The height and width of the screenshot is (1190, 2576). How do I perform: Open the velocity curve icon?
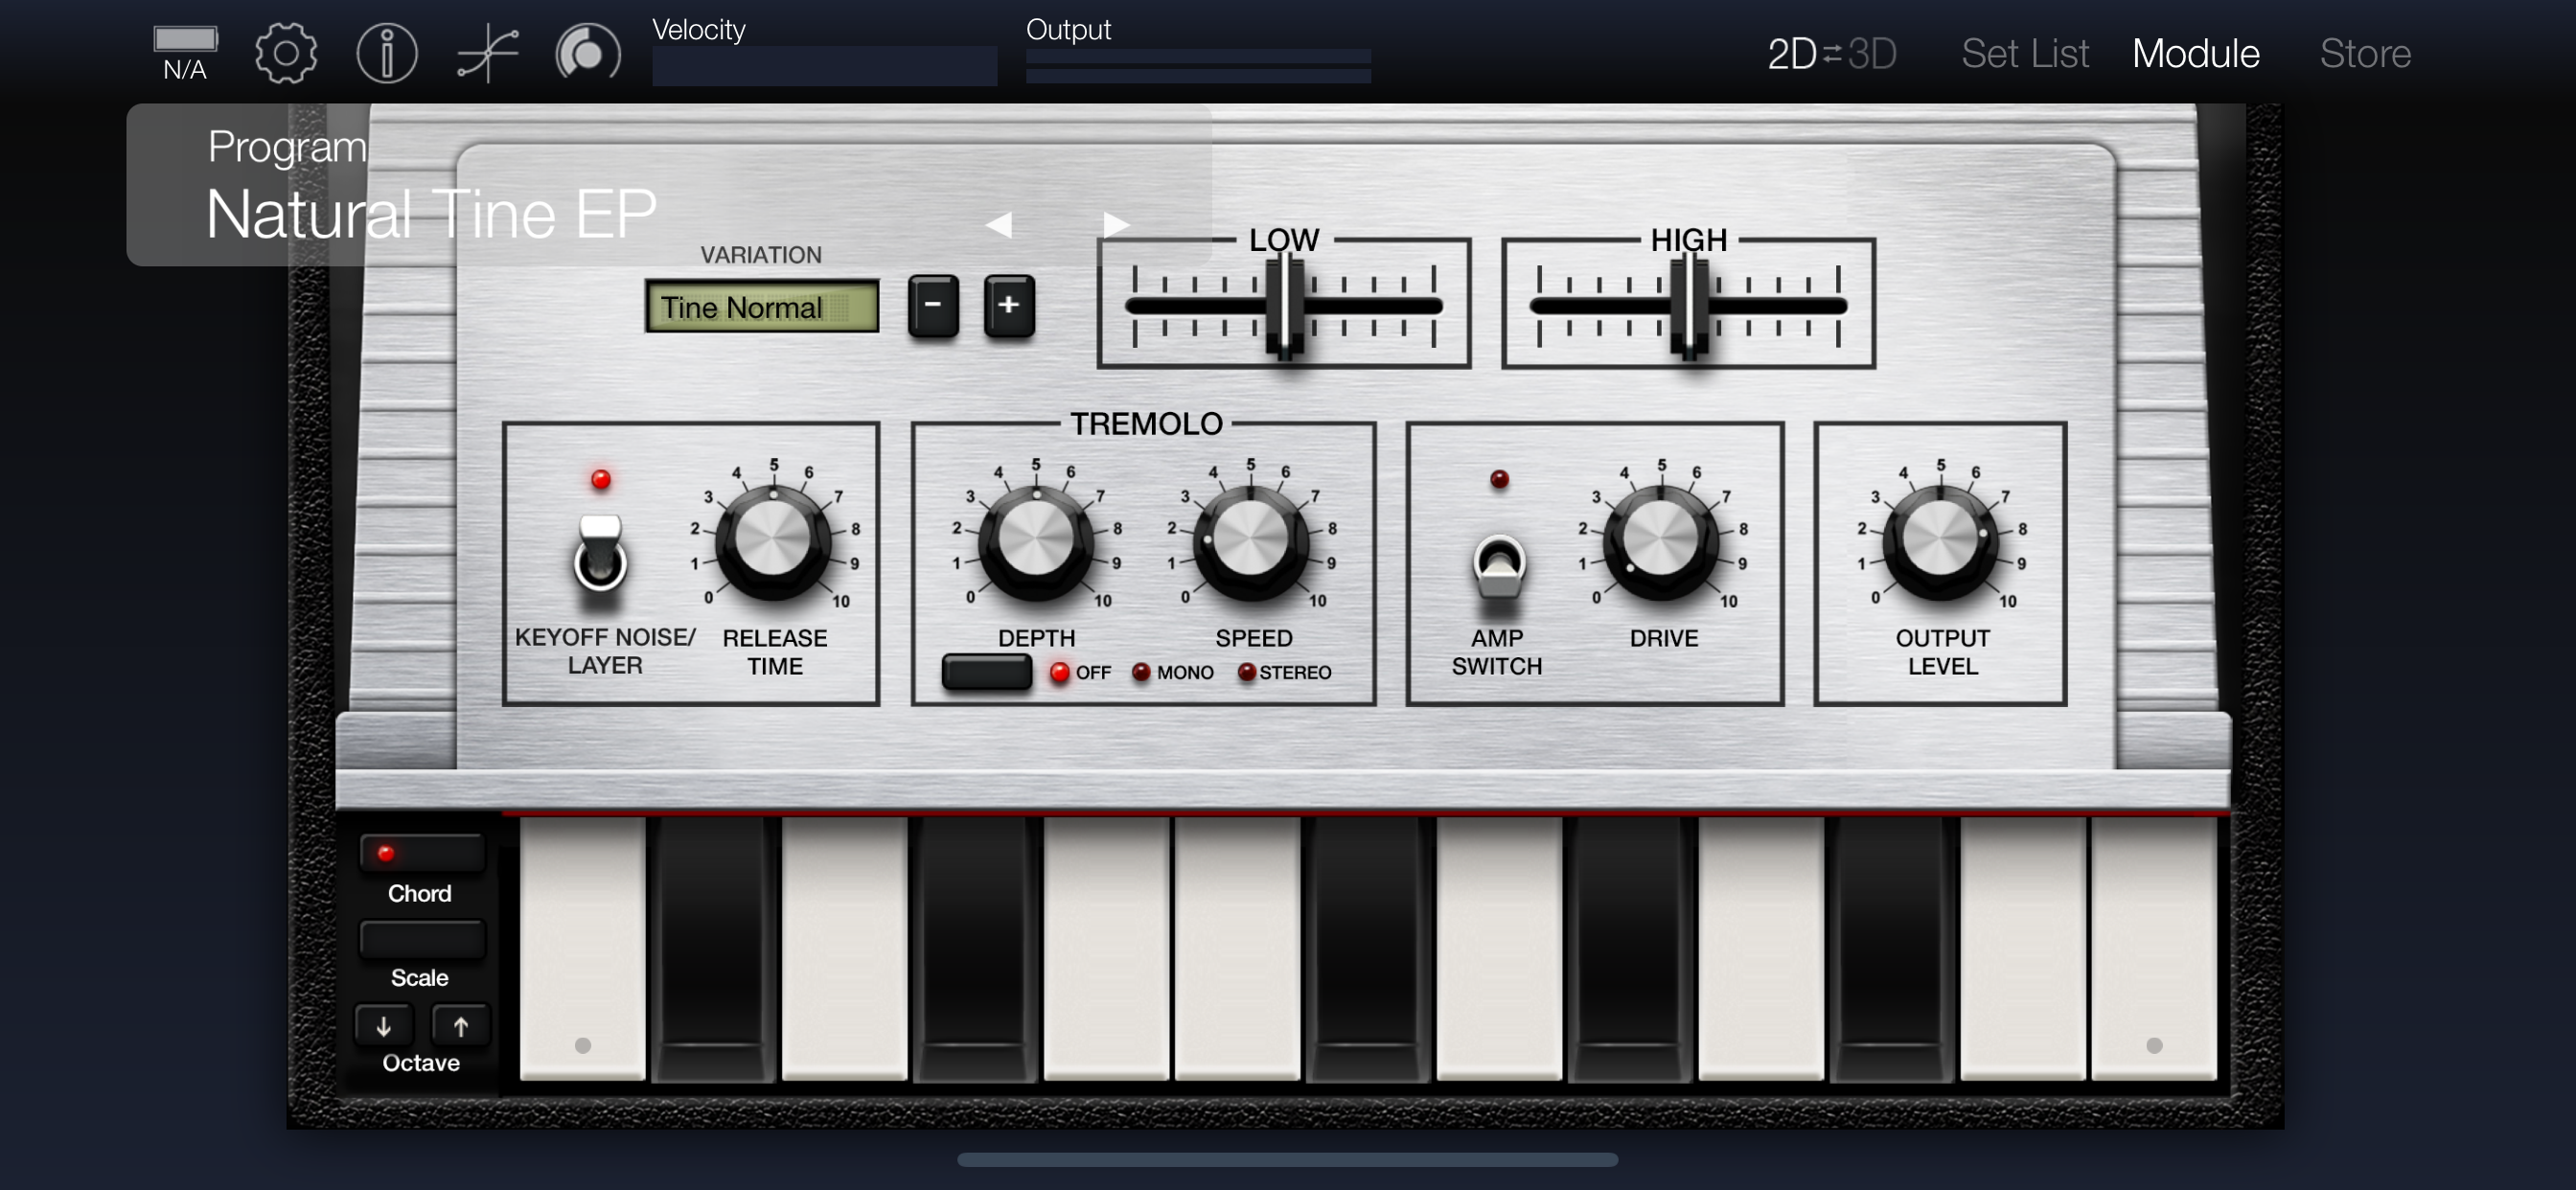point(488,53)
